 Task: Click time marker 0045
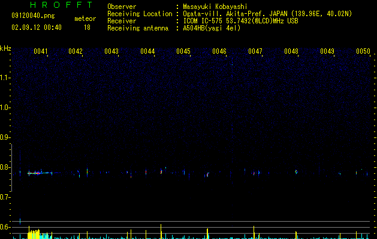pyautogui.click(x=183, y=51)
